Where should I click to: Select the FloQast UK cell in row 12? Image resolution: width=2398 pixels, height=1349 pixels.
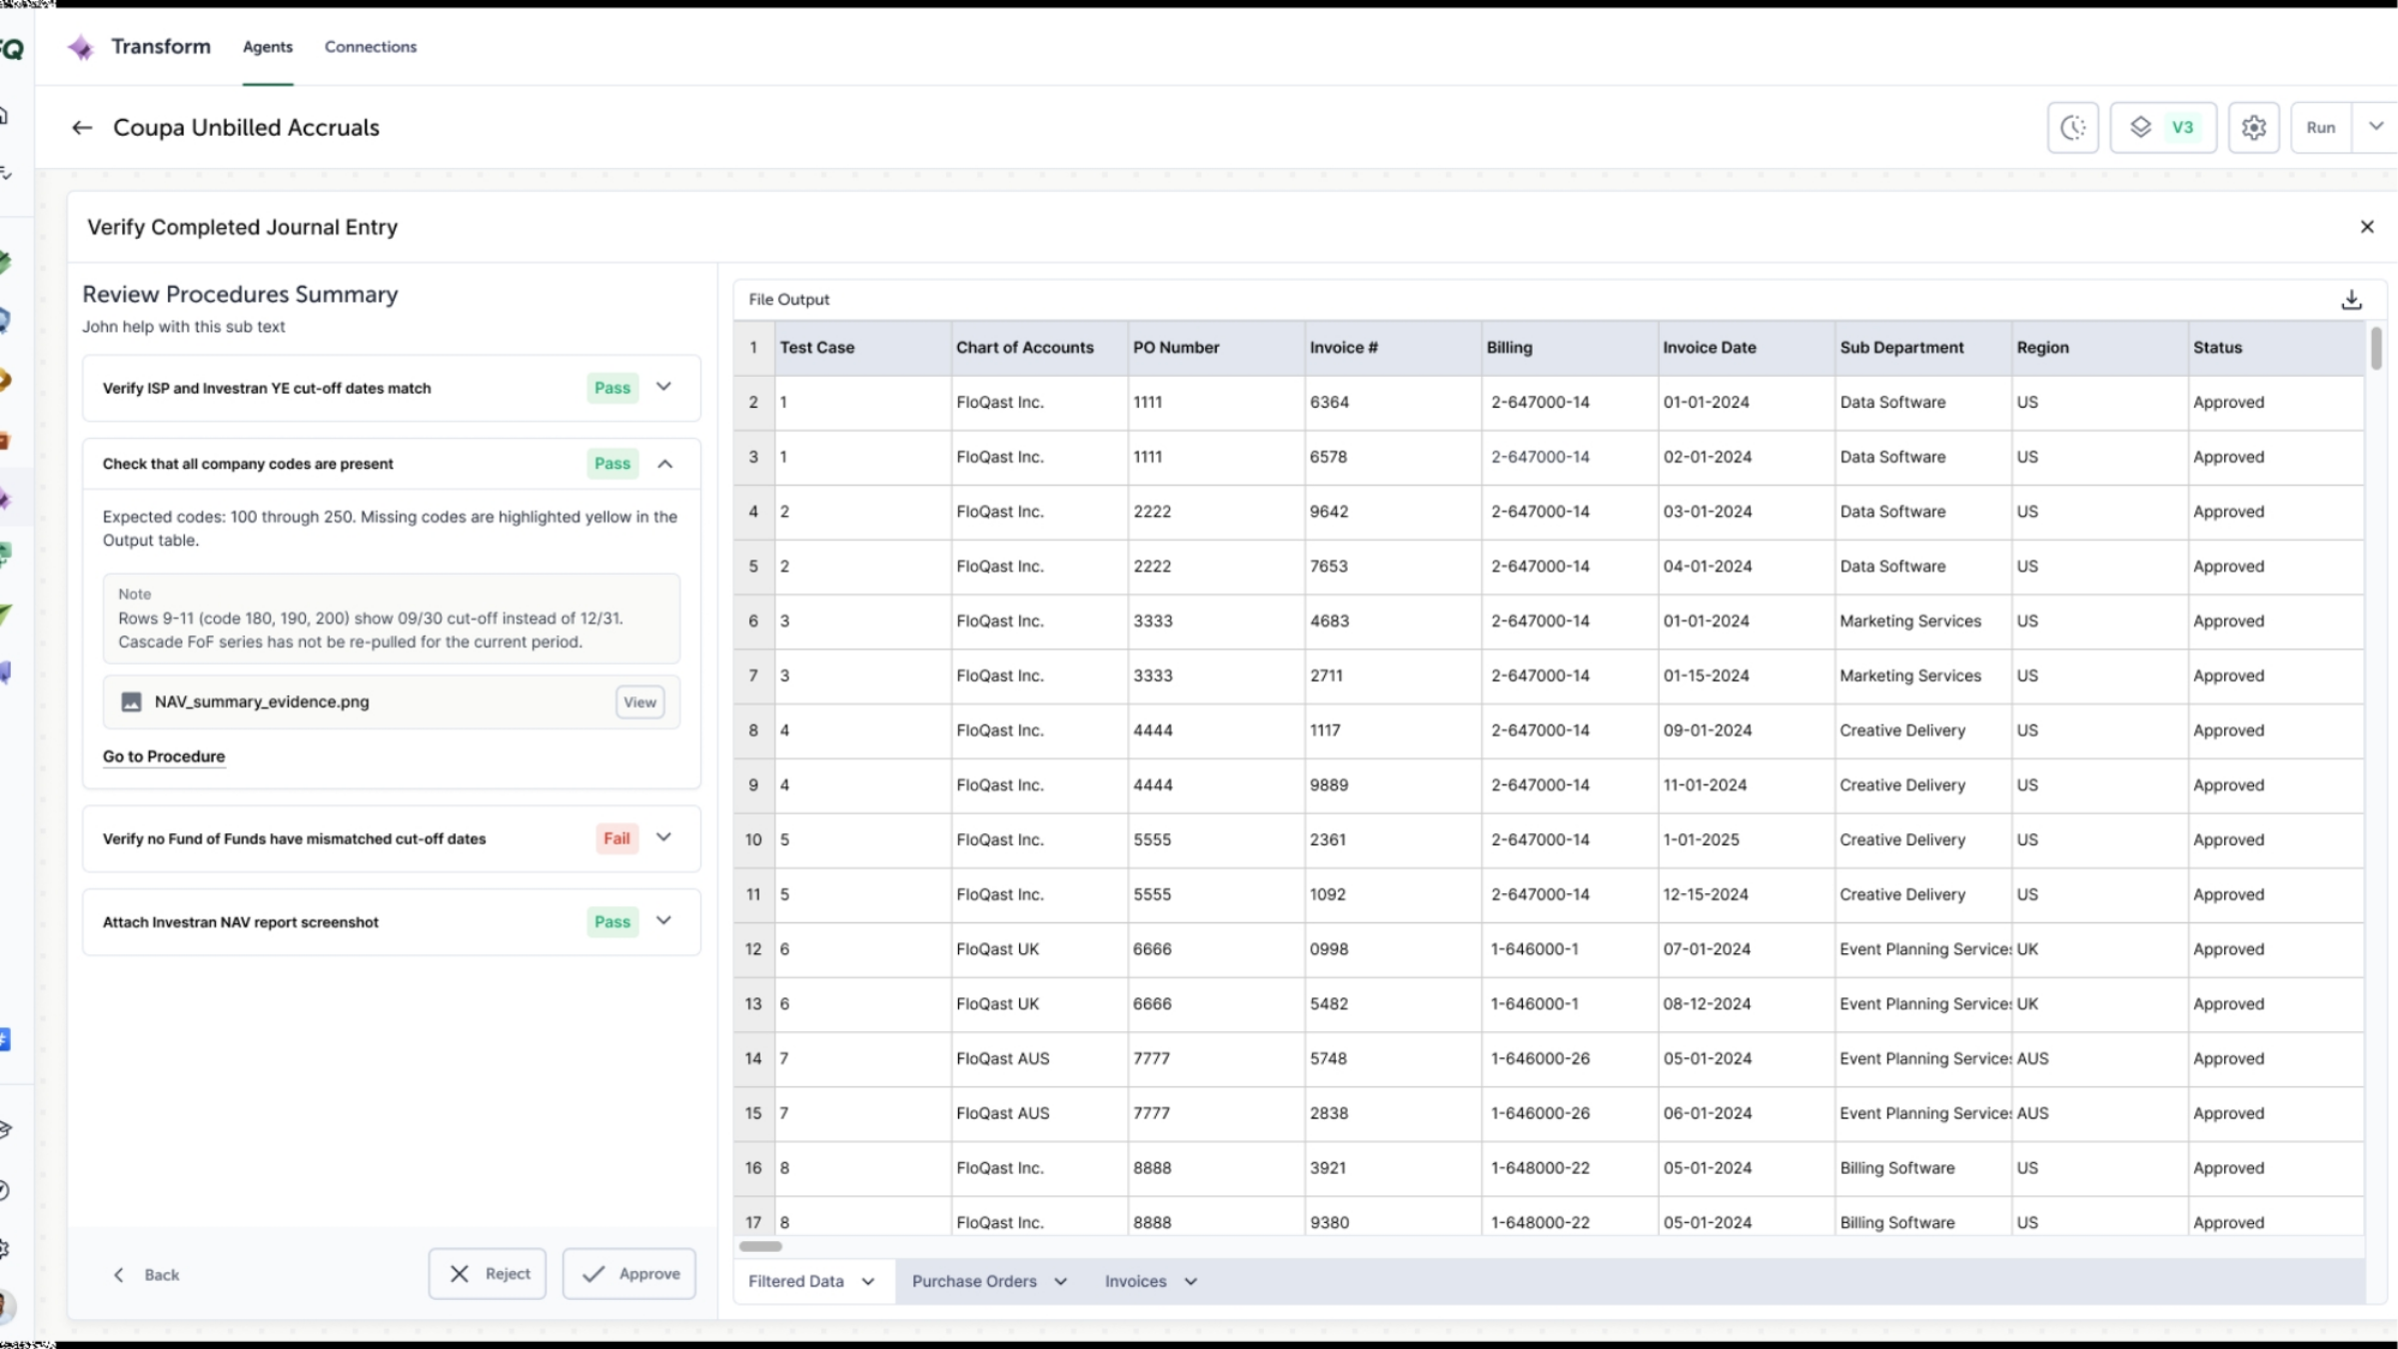1039,949
